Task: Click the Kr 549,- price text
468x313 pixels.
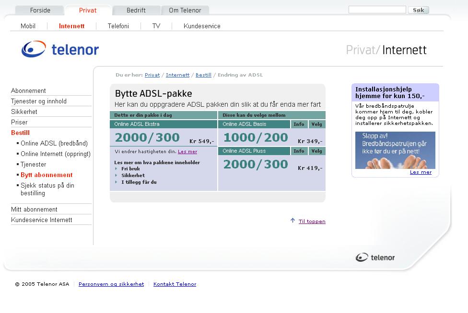Action: (x=202, y=141)
